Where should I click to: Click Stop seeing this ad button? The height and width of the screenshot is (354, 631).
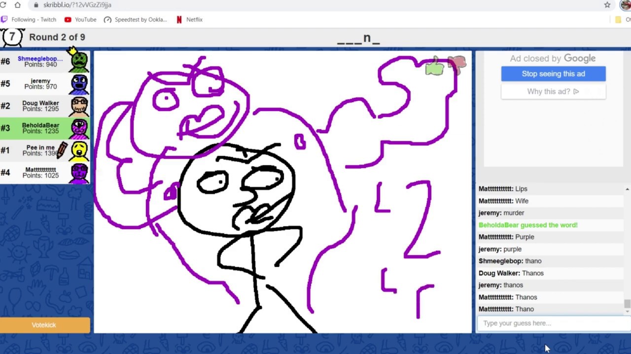553,74
